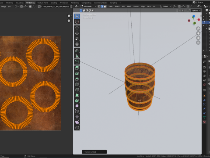
Task: Toggle snapping magnet in 3D viewport header
Action: tap(179, 6)
